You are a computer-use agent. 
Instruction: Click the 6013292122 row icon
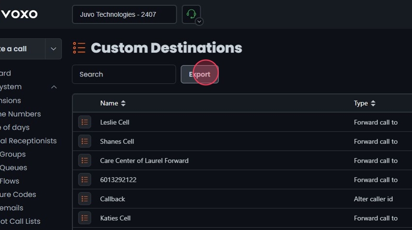click(85, 180)
